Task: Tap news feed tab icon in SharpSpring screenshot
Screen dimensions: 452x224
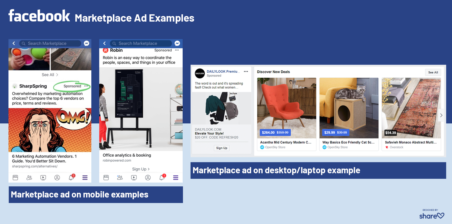Action: coord(15,177)
